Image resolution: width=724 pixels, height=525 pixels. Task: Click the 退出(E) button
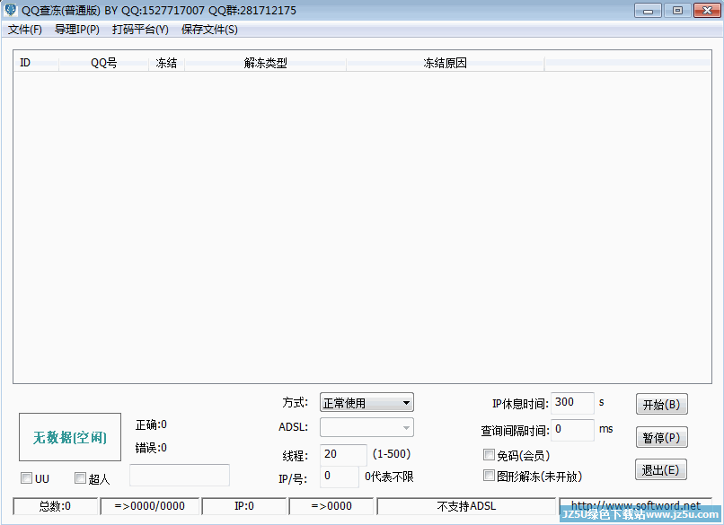pos(661,470)
